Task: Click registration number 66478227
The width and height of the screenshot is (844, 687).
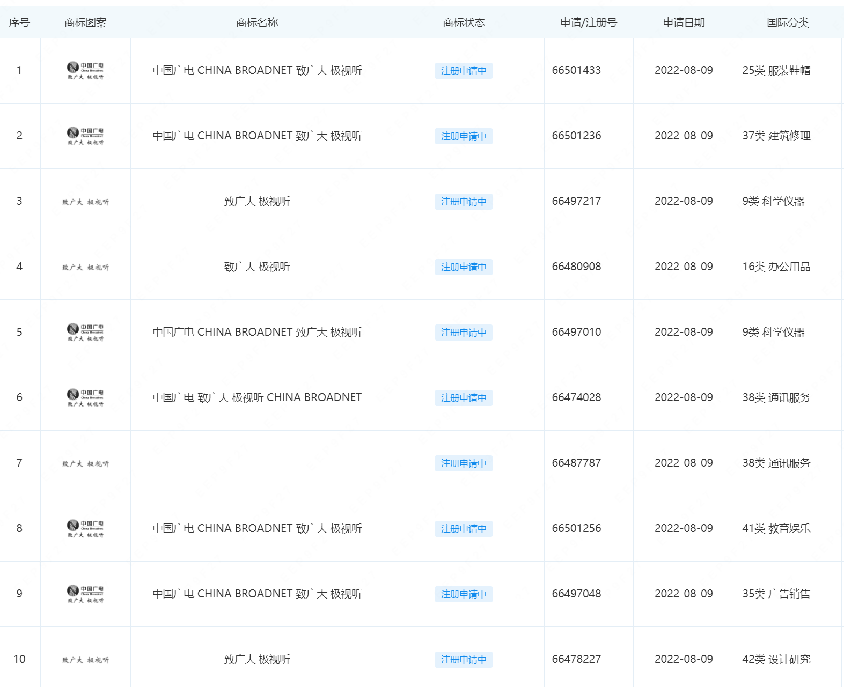Action: [x=576, y=659]
